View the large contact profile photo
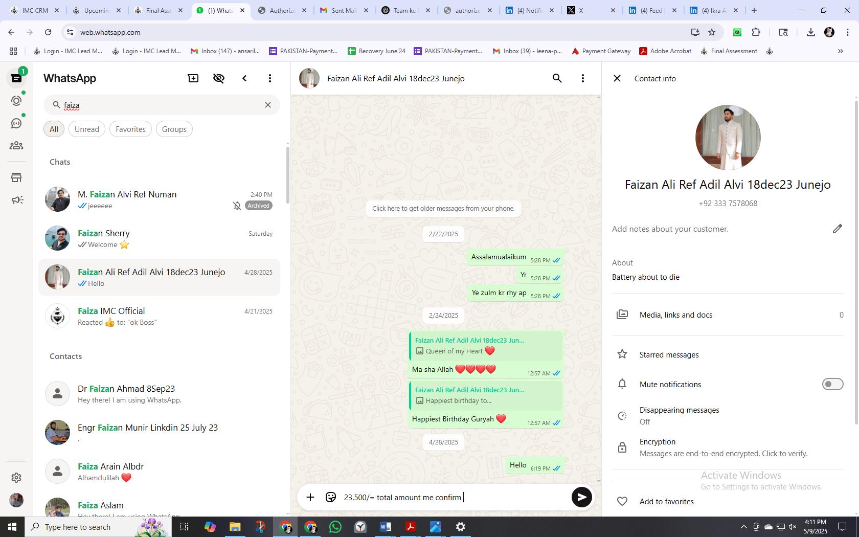The image size is (859, 537). pyautogui.click(x=728, y=138)
